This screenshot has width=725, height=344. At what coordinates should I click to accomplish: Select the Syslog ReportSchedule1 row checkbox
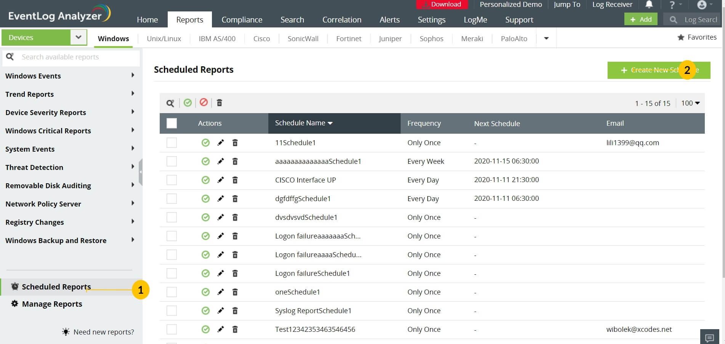click(172, 311)
